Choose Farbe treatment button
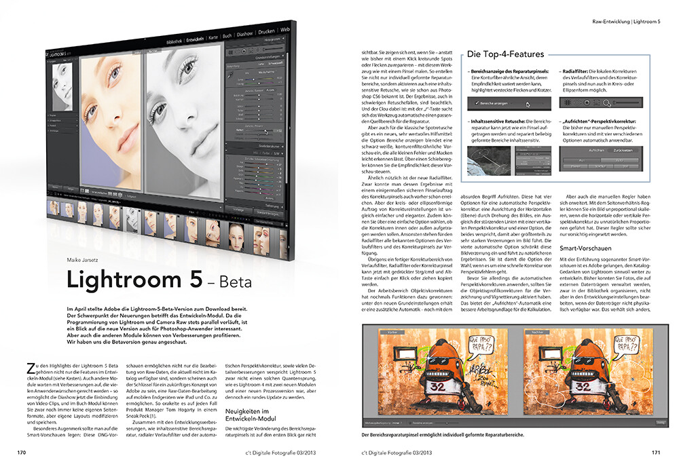 [261, 64]
